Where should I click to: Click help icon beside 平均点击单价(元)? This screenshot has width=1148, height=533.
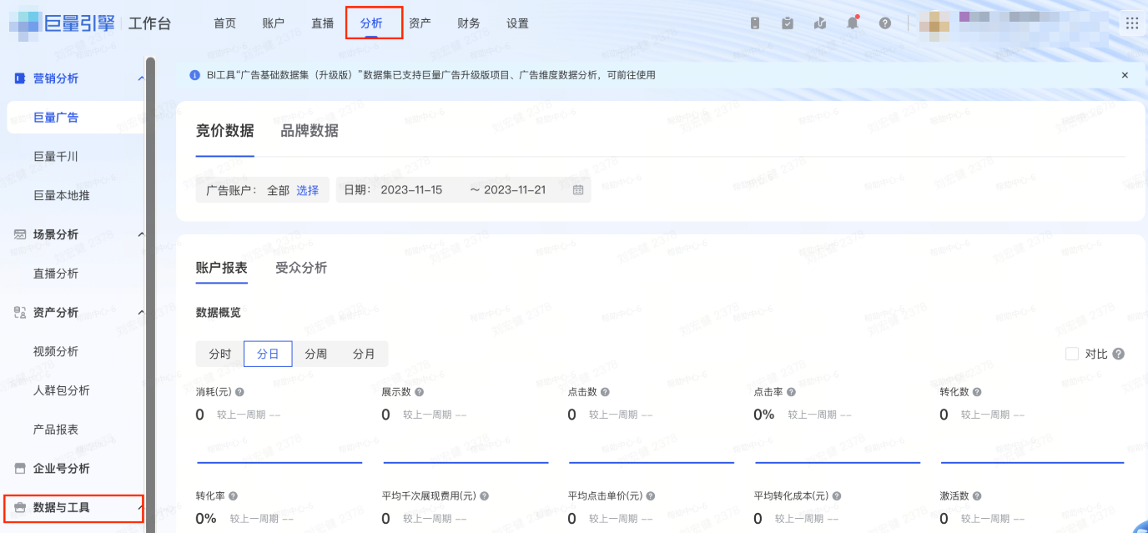(x=651, y=496)
